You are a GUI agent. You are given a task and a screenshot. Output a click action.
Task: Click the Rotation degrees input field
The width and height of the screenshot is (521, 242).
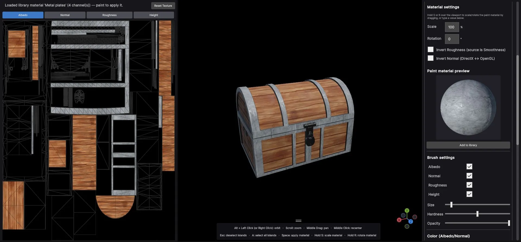click(452, 39)
